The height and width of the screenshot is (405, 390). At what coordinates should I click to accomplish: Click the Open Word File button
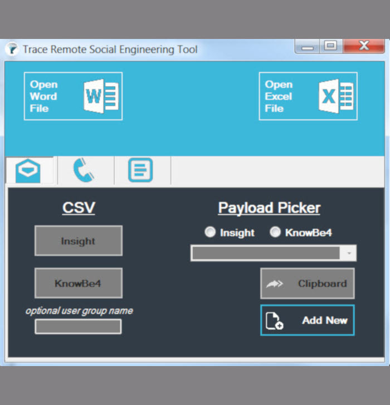point(73,96)
